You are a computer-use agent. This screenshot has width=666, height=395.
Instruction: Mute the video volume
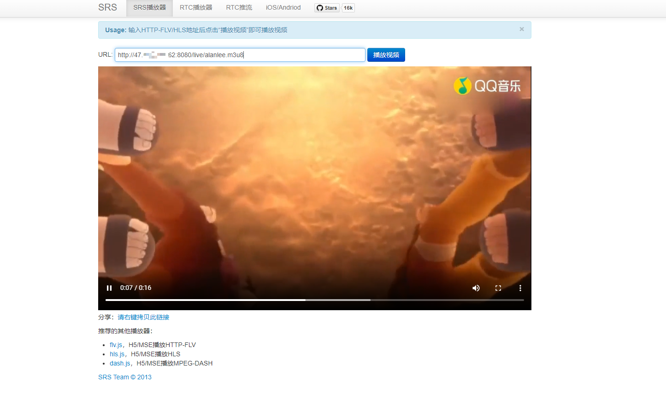476,288
